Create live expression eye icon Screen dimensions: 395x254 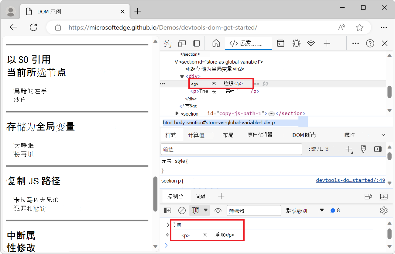coord(218,210)
